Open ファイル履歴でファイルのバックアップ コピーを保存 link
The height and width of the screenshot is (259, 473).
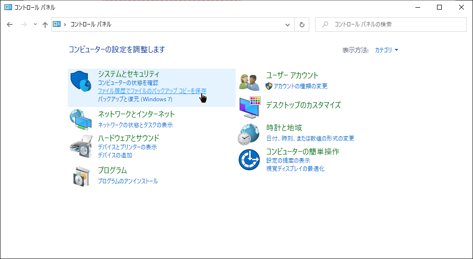tap(152, 91)
